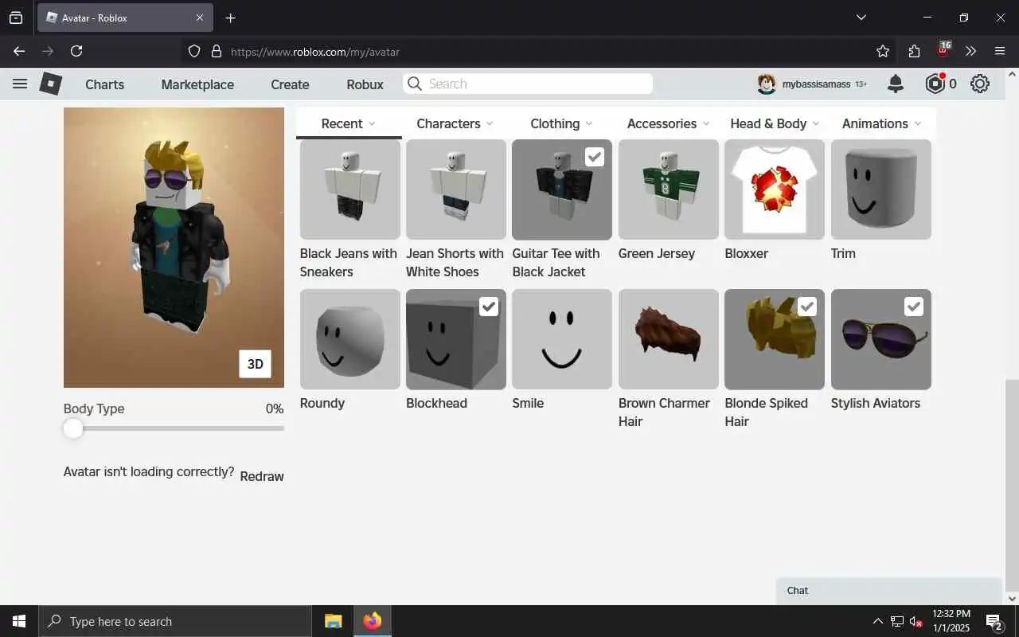Toggle the avatar 3D view button

[255, 364]
